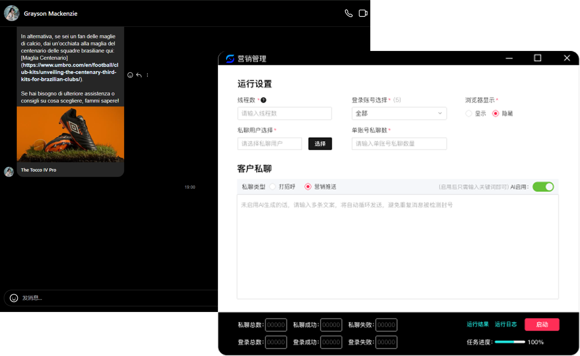The height and width of the screenshot is (356, 580).
Task: Click the thread count help icon
Action: tap(264, 100)
